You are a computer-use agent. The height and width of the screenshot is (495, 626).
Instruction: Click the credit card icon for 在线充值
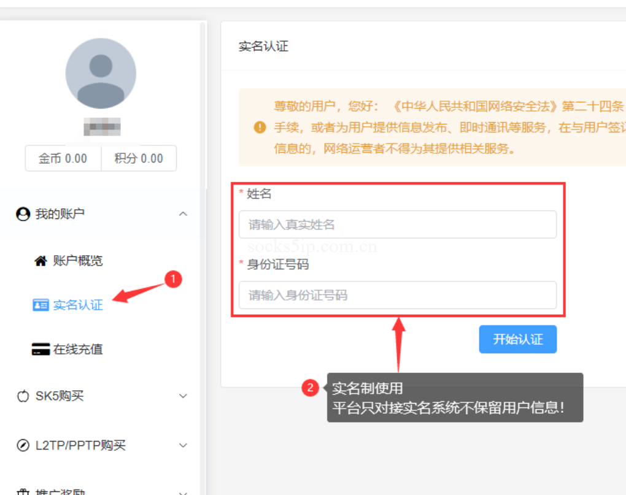coord(41,350)
